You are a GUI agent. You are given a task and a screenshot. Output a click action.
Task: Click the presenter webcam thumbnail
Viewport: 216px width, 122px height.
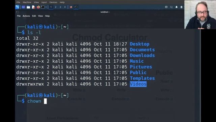200,15
